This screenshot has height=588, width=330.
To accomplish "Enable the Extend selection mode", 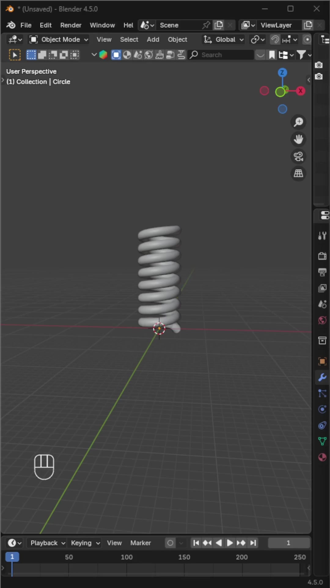I will tap(42, 55).
